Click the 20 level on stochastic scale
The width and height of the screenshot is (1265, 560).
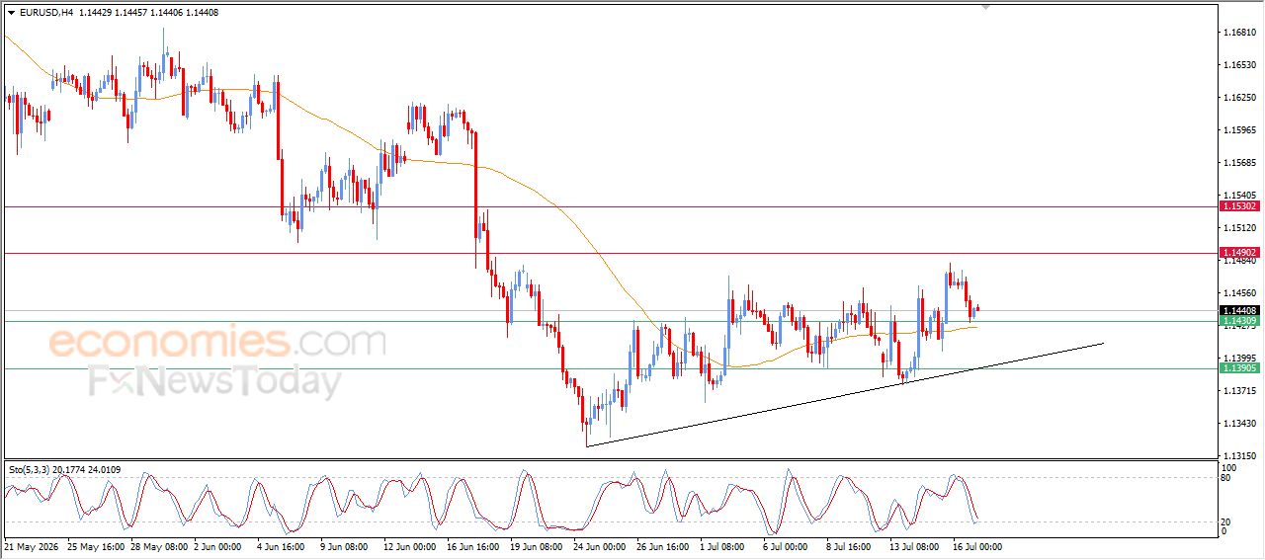click(1227, 520)
